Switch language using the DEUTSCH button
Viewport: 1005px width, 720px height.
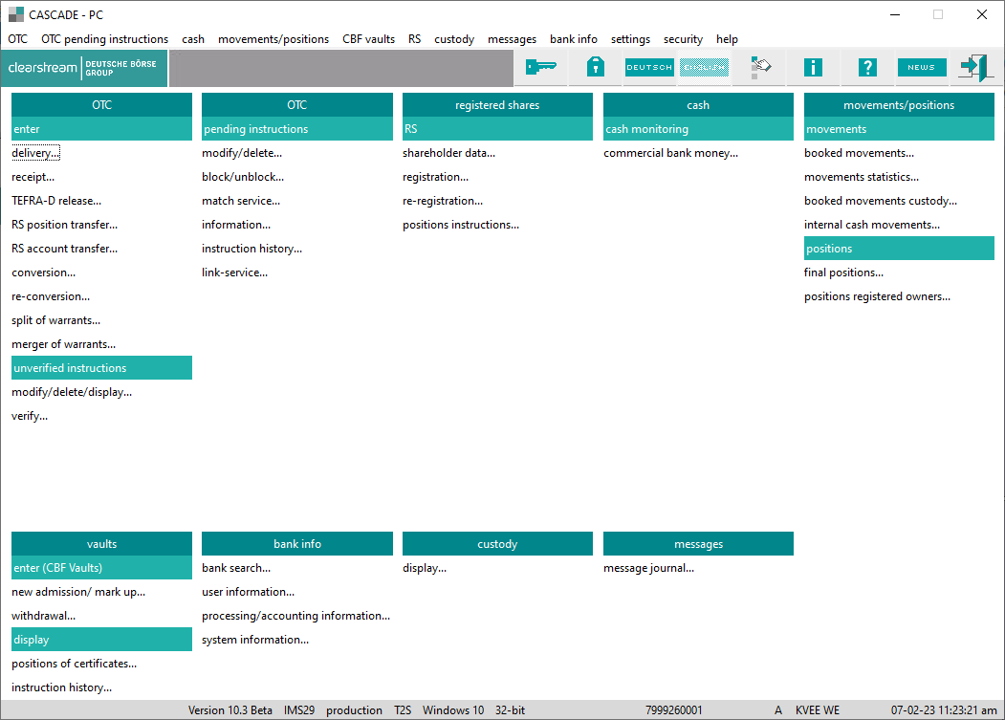(x=649, y=67)
